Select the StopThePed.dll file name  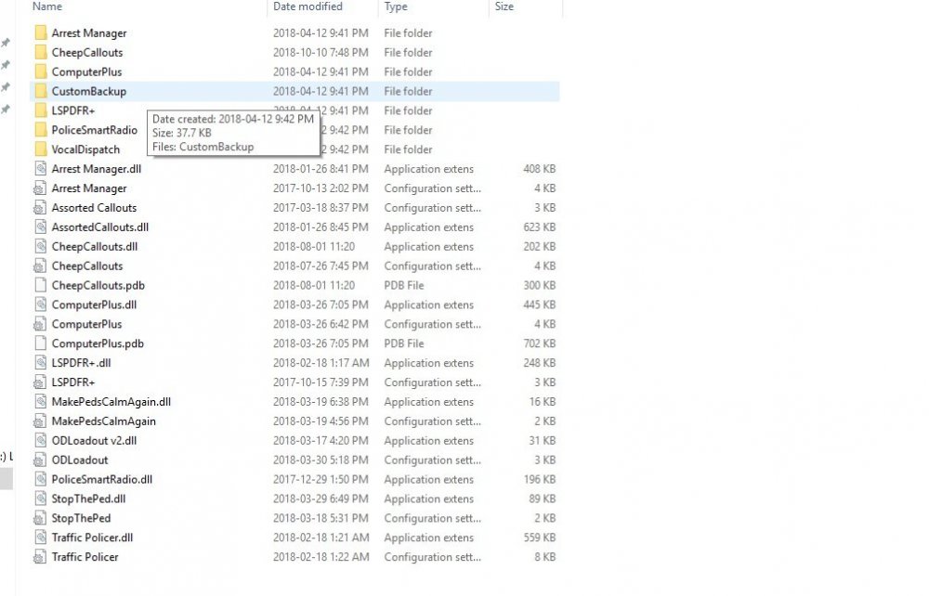[x=88, y=499]
